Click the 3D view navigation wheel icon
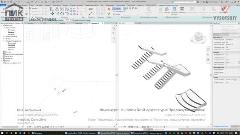 pyautogui.click(x=208, y=49)
